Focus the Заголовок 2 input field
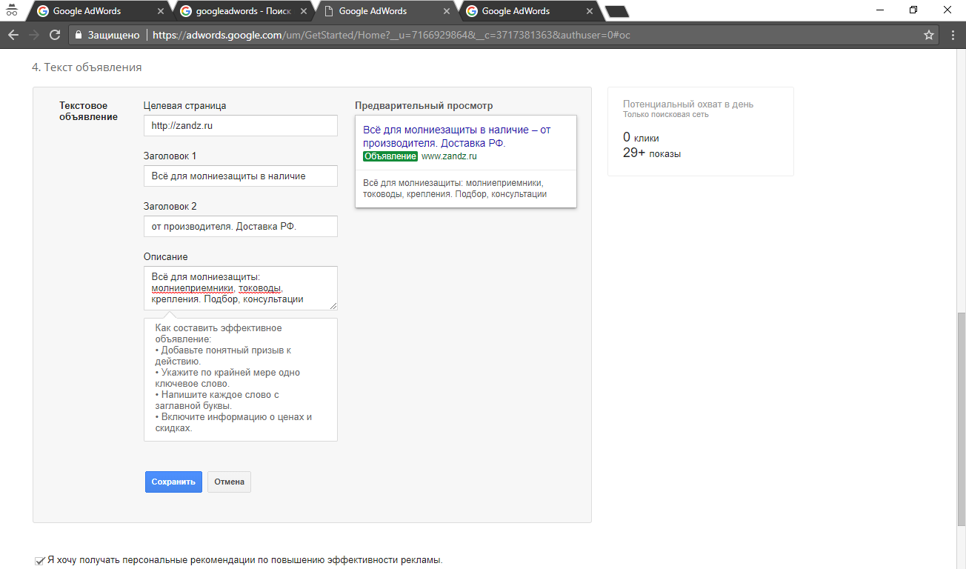966x569 pixels. pos(240,227)
